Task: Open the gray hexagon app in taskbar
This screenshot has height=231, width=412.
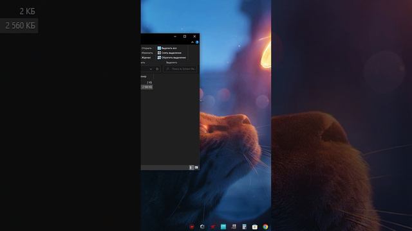Action: tap(202, 227)
